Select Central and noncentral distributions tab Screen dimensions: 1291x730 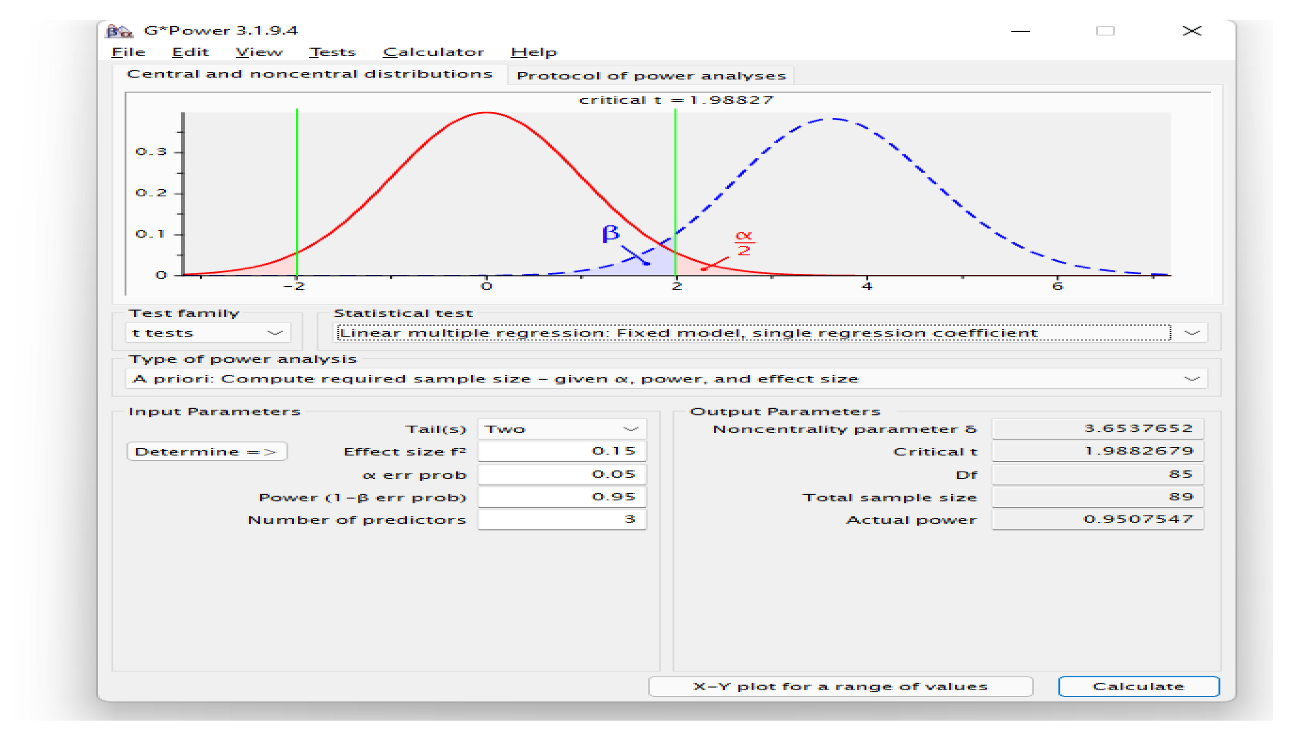(x=310, y=74)
